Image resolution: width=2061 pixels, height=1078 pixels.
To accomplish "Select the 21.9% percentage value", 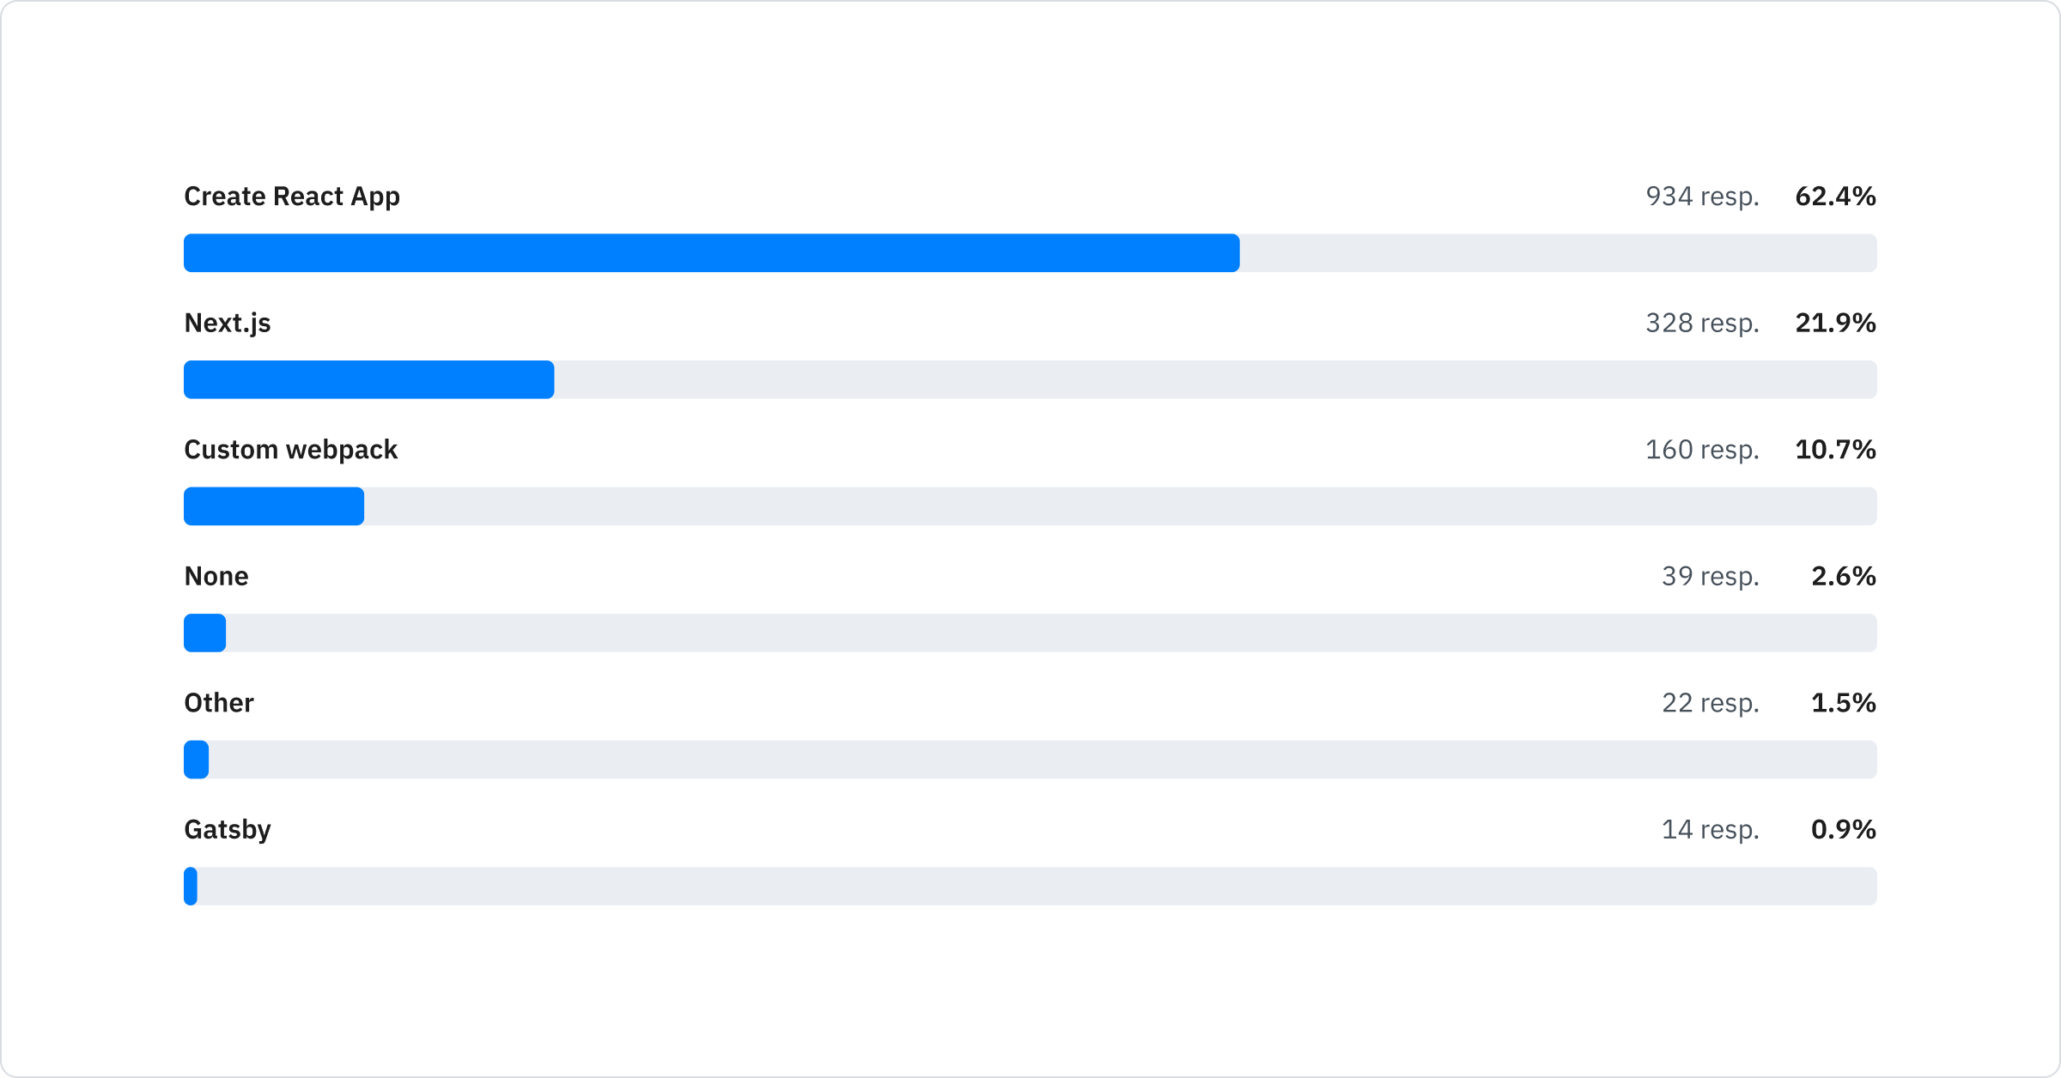I will [x=1835, y=323].
